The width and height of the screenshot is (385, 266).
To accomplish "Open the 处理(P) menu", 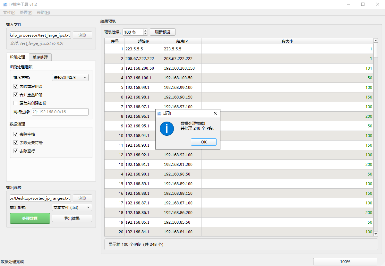I will [x=26, y=13].
